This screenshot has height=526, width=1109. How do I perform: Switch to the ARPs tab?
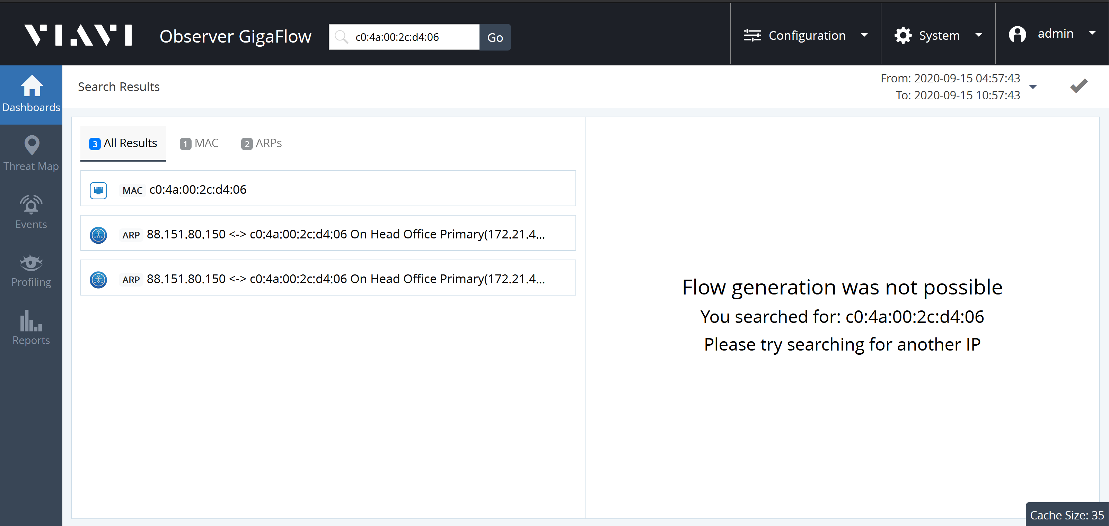pyautogui.click(x=261, y=143)
